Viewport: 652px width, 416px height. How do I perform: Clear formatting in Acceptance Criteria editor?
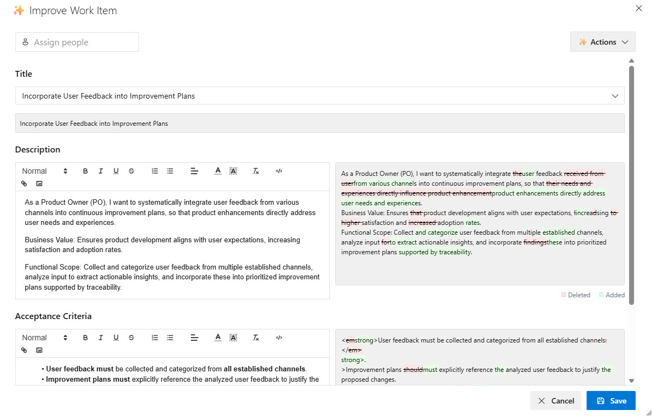coord(256,338)
